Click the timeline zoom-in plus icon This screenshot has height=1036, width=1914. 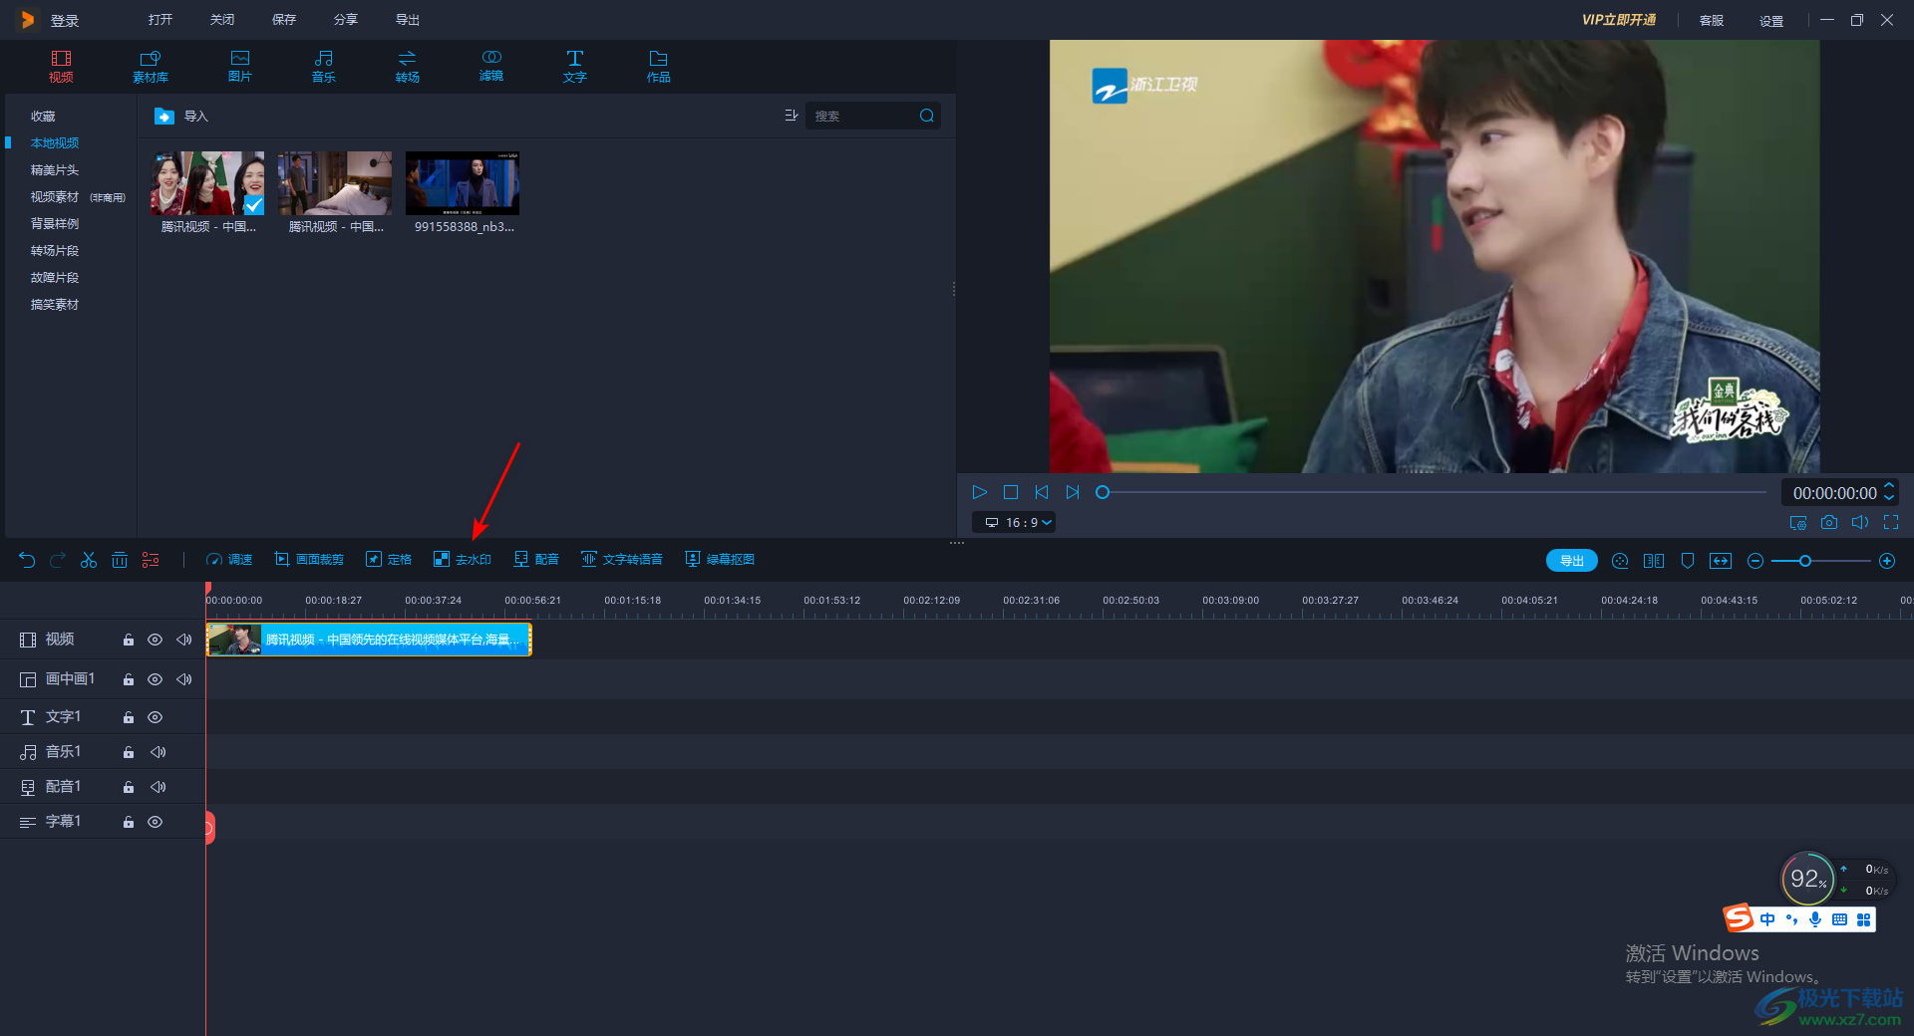click(x=1887, y=561)
